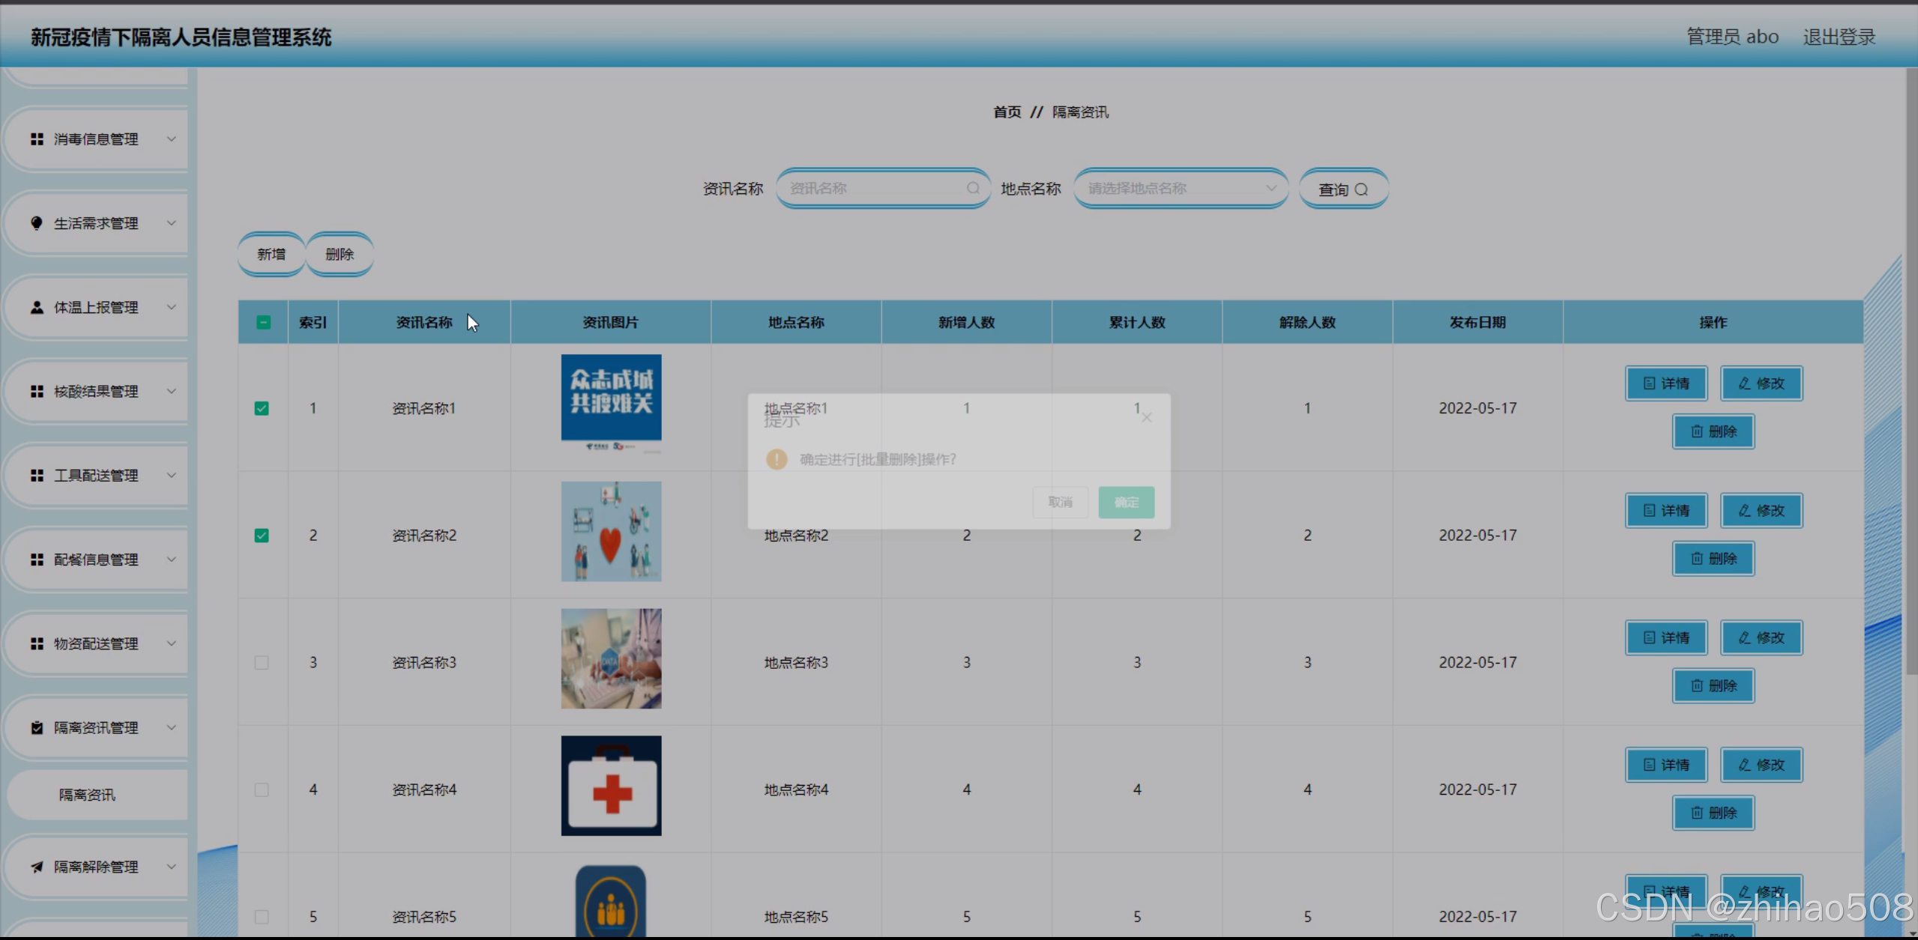Close the prompt dialog with X icon
The width and height of the screenshot is (1918, 940).
1147,417
